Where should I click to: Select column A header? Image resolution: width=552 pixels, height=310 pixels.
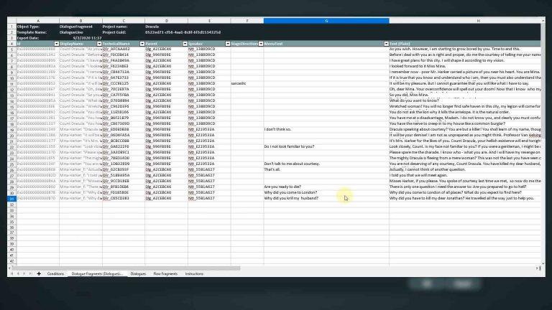tap(38, 21)
